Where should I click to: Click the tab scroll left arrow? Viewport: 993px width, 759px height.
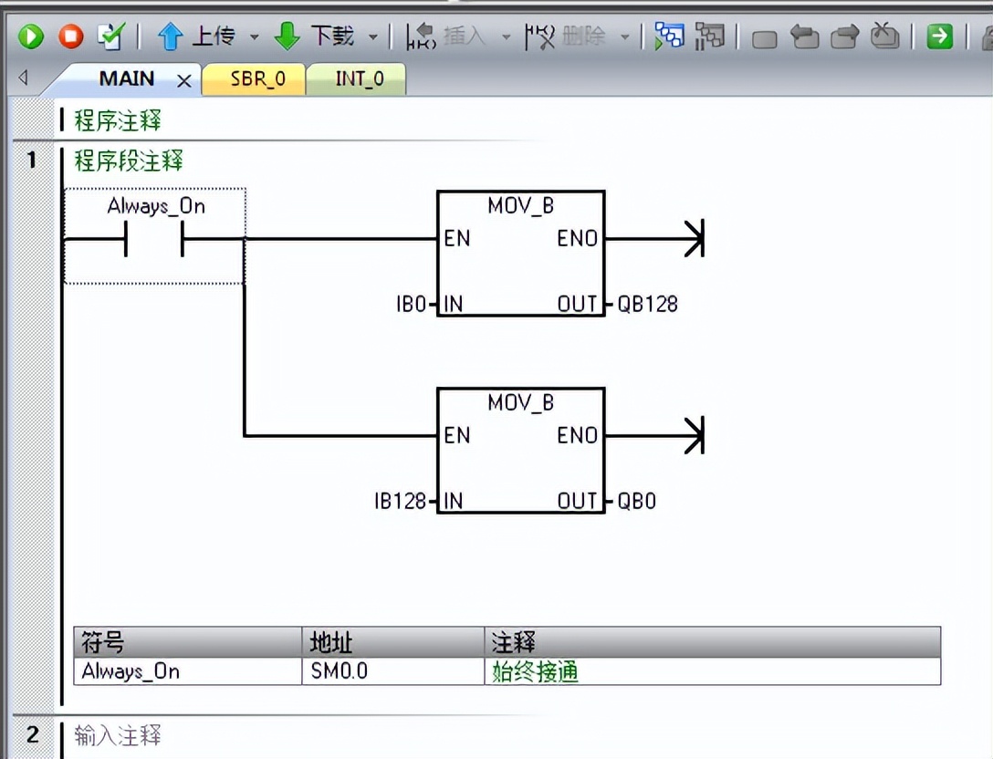pyautogui.click(x=24, y=78)
